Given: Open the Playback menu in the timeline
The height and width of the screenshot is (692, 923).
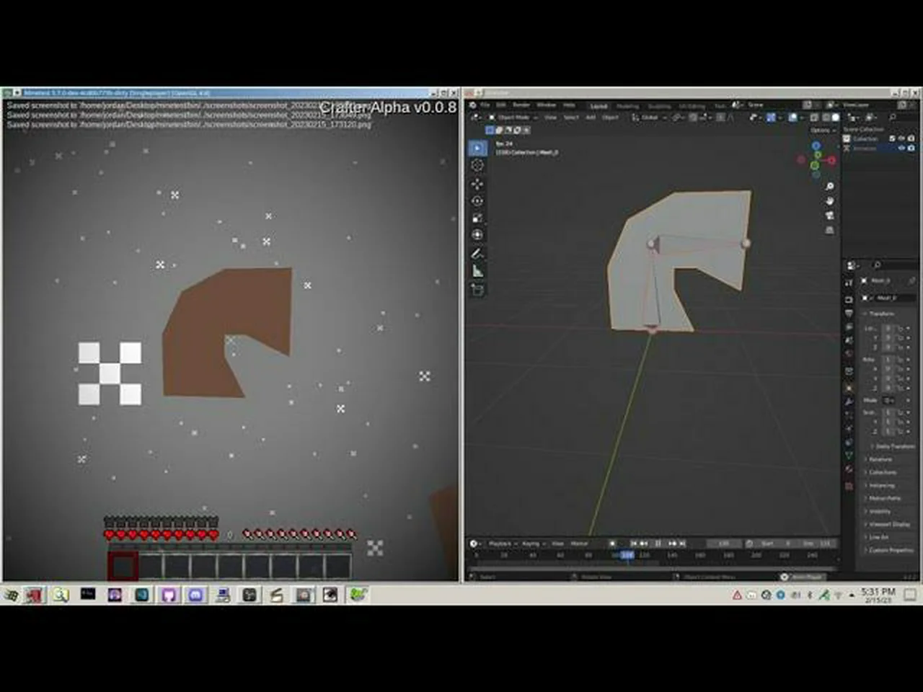Looking at the screenshot, I should [x=500, y=544].
